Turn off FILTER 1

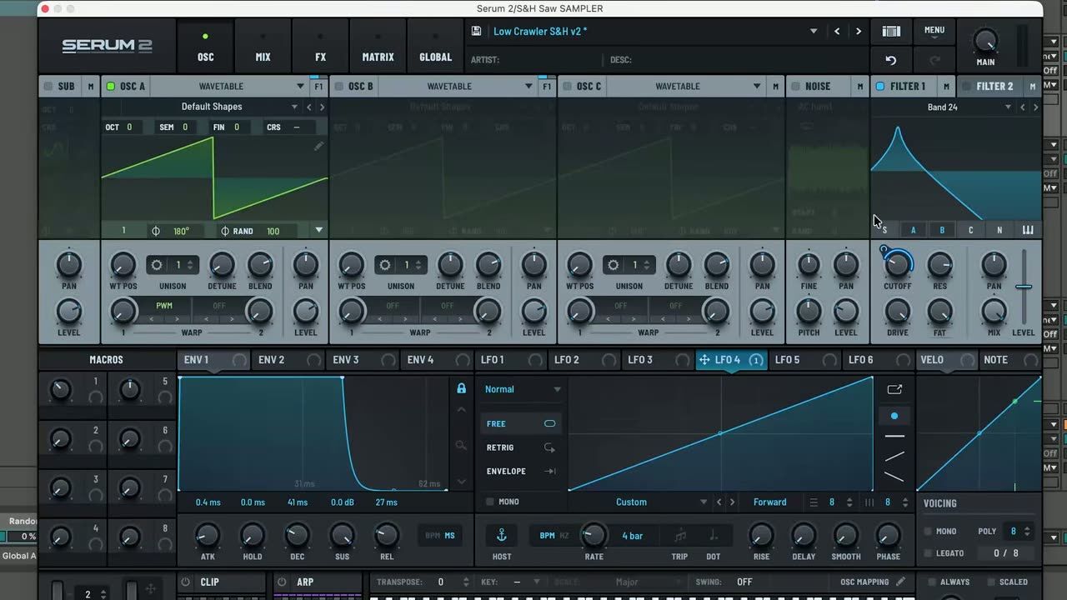click(879, 87)
